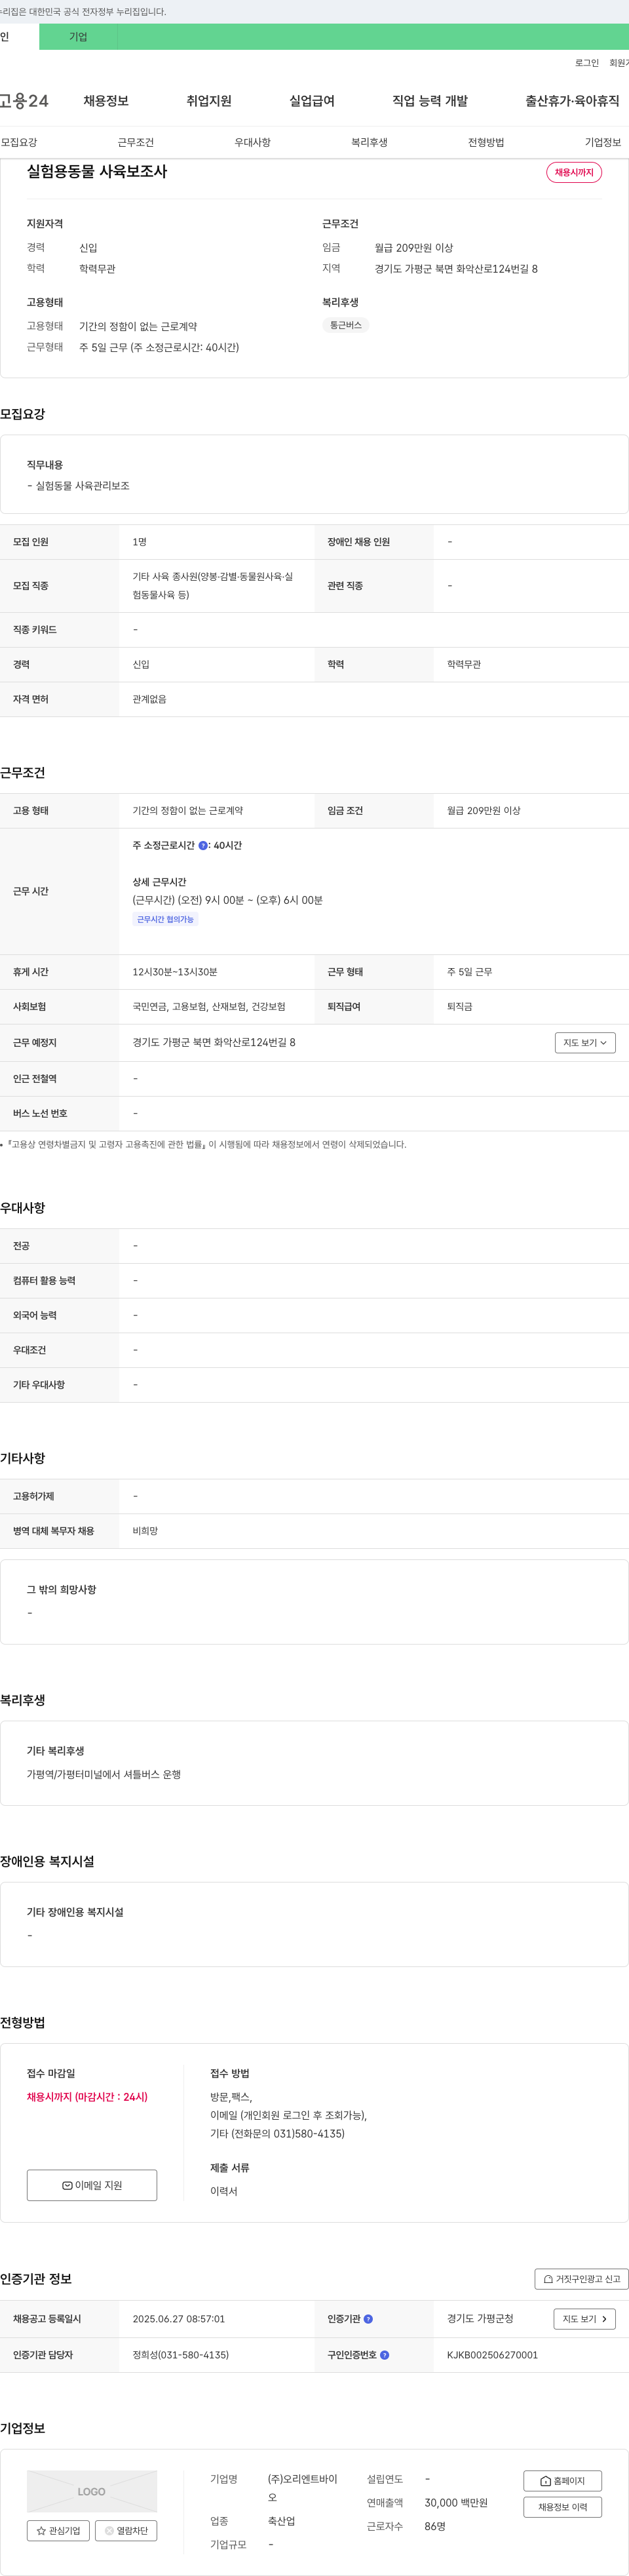The width and height of the screenshot is (629, 2576).
Task: Jump to the 기업정보 section tab
Action: tap(603, 143)
